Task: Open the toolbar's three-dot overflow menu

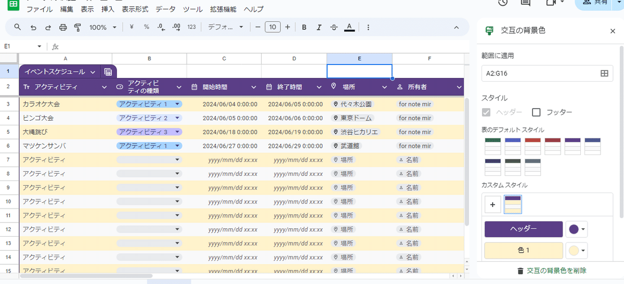Action: (x=368, y=27)
